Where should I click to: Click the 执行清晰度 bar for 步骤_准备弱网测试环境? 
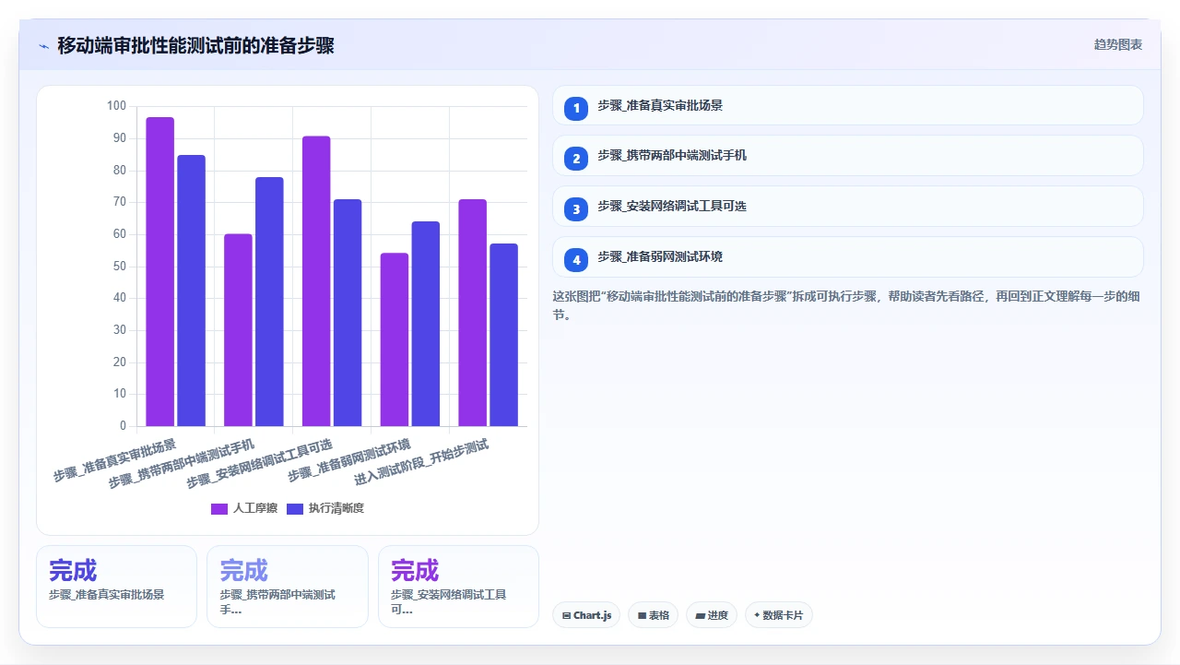426,324
